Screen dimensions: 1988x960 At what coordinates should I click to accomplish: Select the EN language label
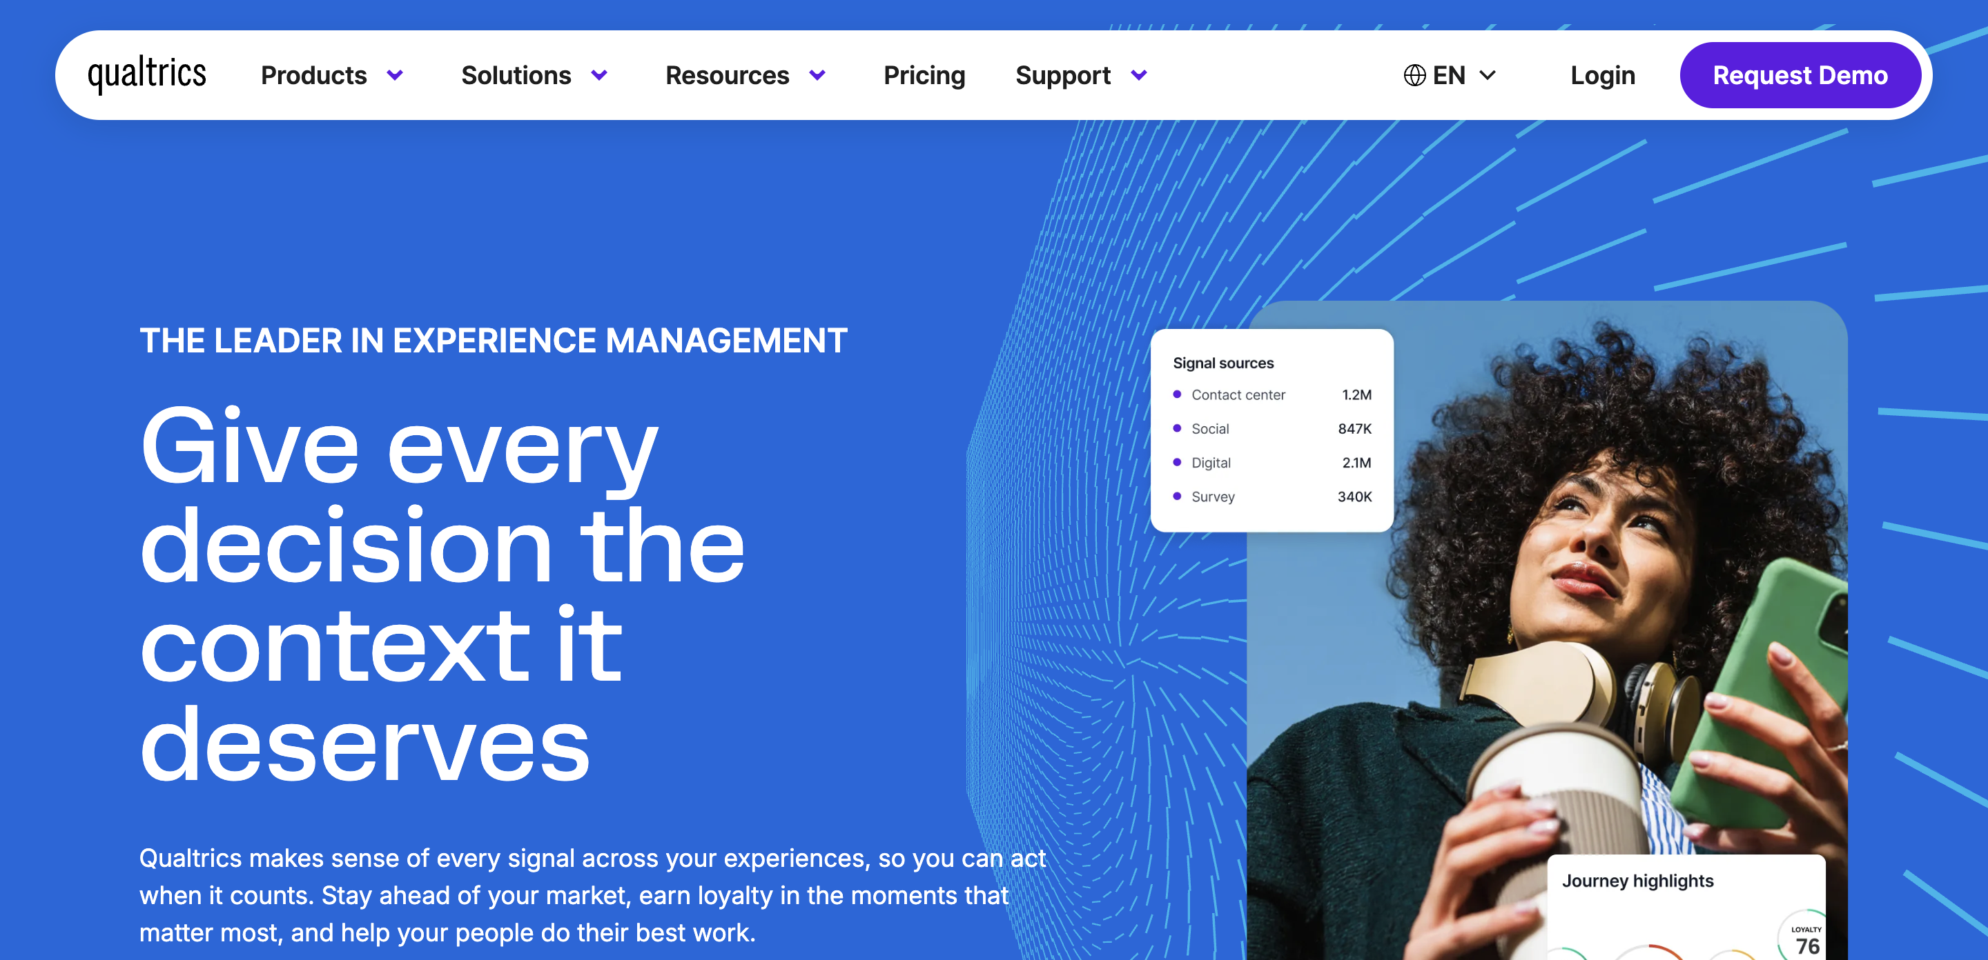pyautogui.click(x=1449, y=76)
